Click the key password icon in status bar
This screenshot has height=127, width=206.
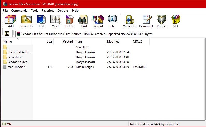pos(9,124)
